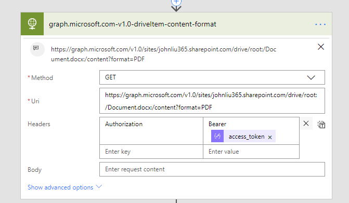The height and width of the screenshot is (203, 349).
Task: Remove the access_token token chip
Action: pos(270,137)
